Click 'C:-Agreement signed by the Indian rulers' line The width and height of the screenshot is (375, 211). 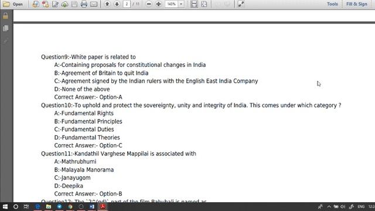[156, 81]
